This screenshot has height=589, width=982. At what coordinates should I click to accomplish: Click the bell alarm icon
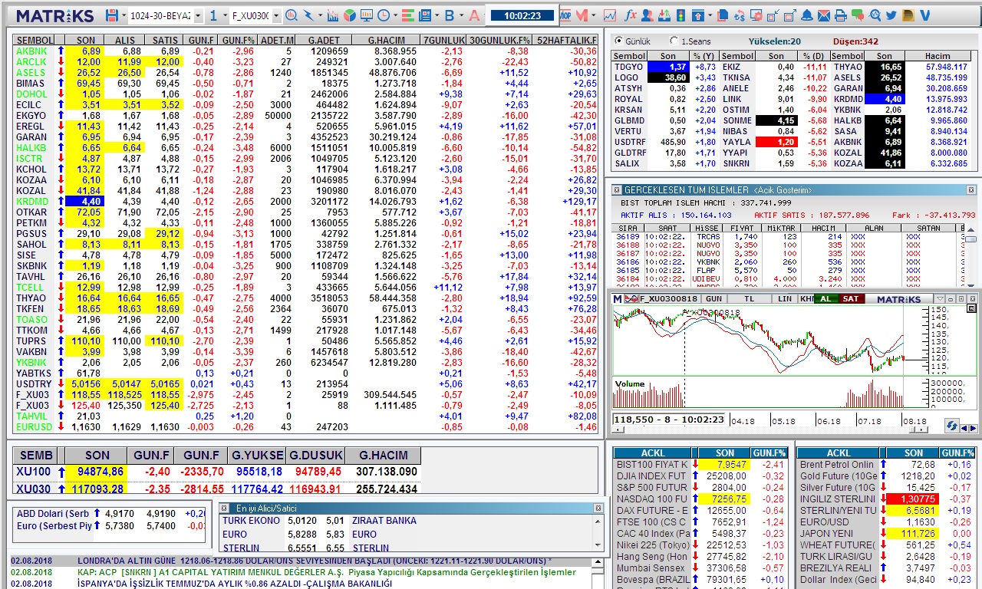[x=807, y=15]
